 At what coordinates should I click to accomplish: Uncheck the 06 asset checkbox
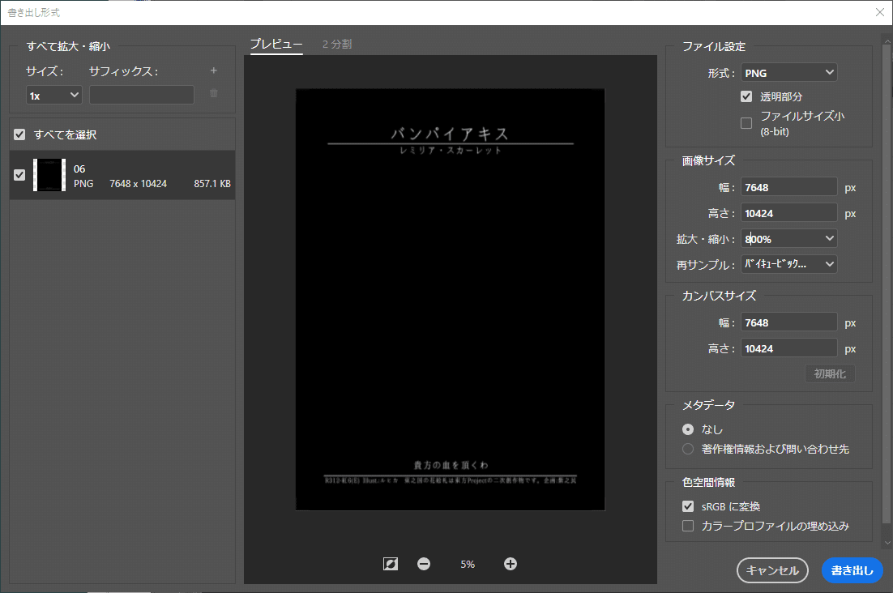(19, 175)
